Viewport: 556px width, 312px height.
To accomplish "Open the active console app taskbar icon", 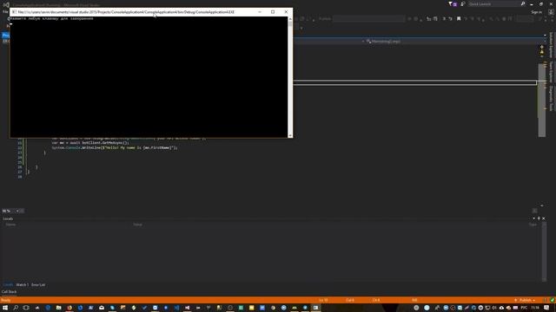I will click(315, 308).
